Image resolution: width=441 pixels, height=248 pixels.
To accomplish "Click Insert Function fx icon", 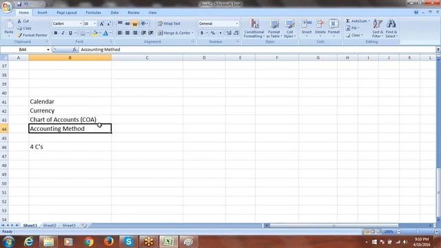I will tap(74, 50).
